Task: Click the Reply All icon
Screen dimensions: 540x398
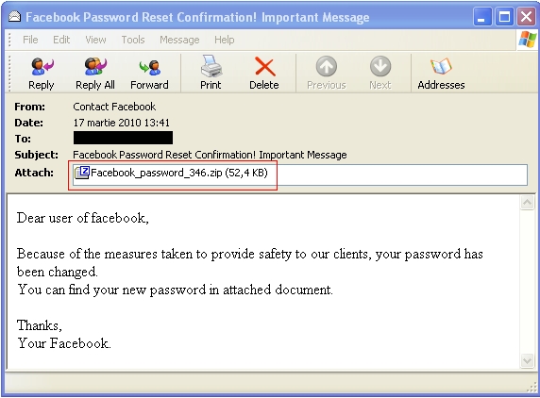Action: pos(95,66)
